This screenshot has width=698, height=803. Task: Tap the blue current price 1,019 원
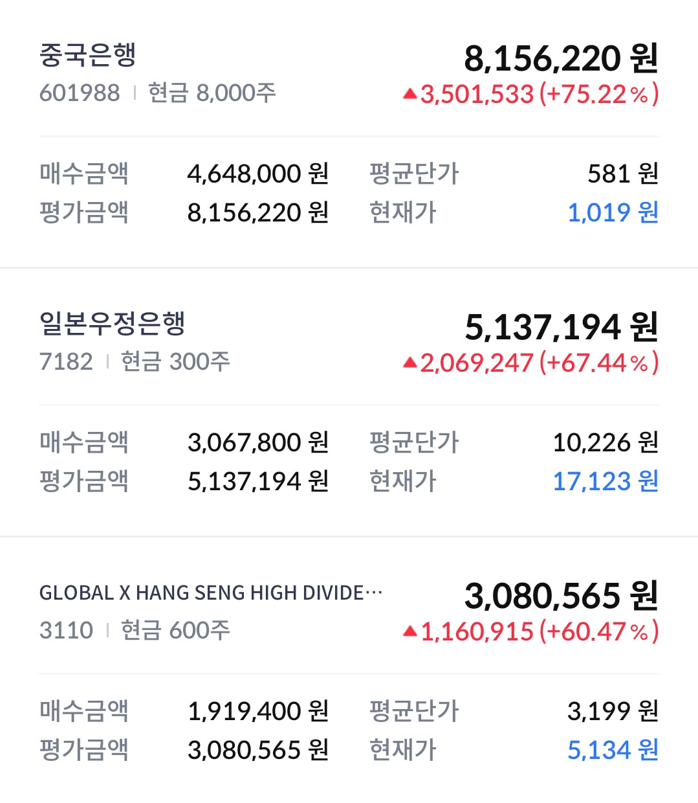[613, 212]
